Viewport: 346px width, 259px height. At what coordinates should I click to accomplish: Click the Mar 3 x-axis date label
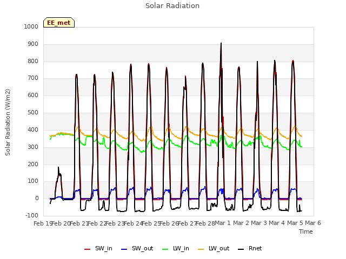[x=259, y=223]
